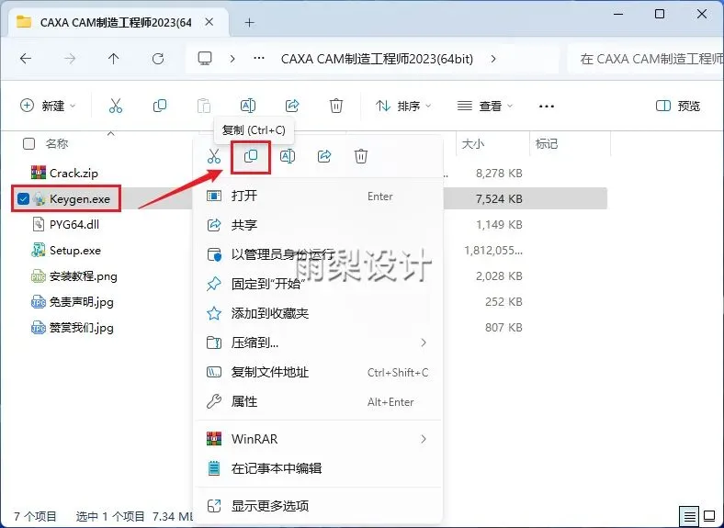Open the 查看 view dropdown

tap(485, 106)
